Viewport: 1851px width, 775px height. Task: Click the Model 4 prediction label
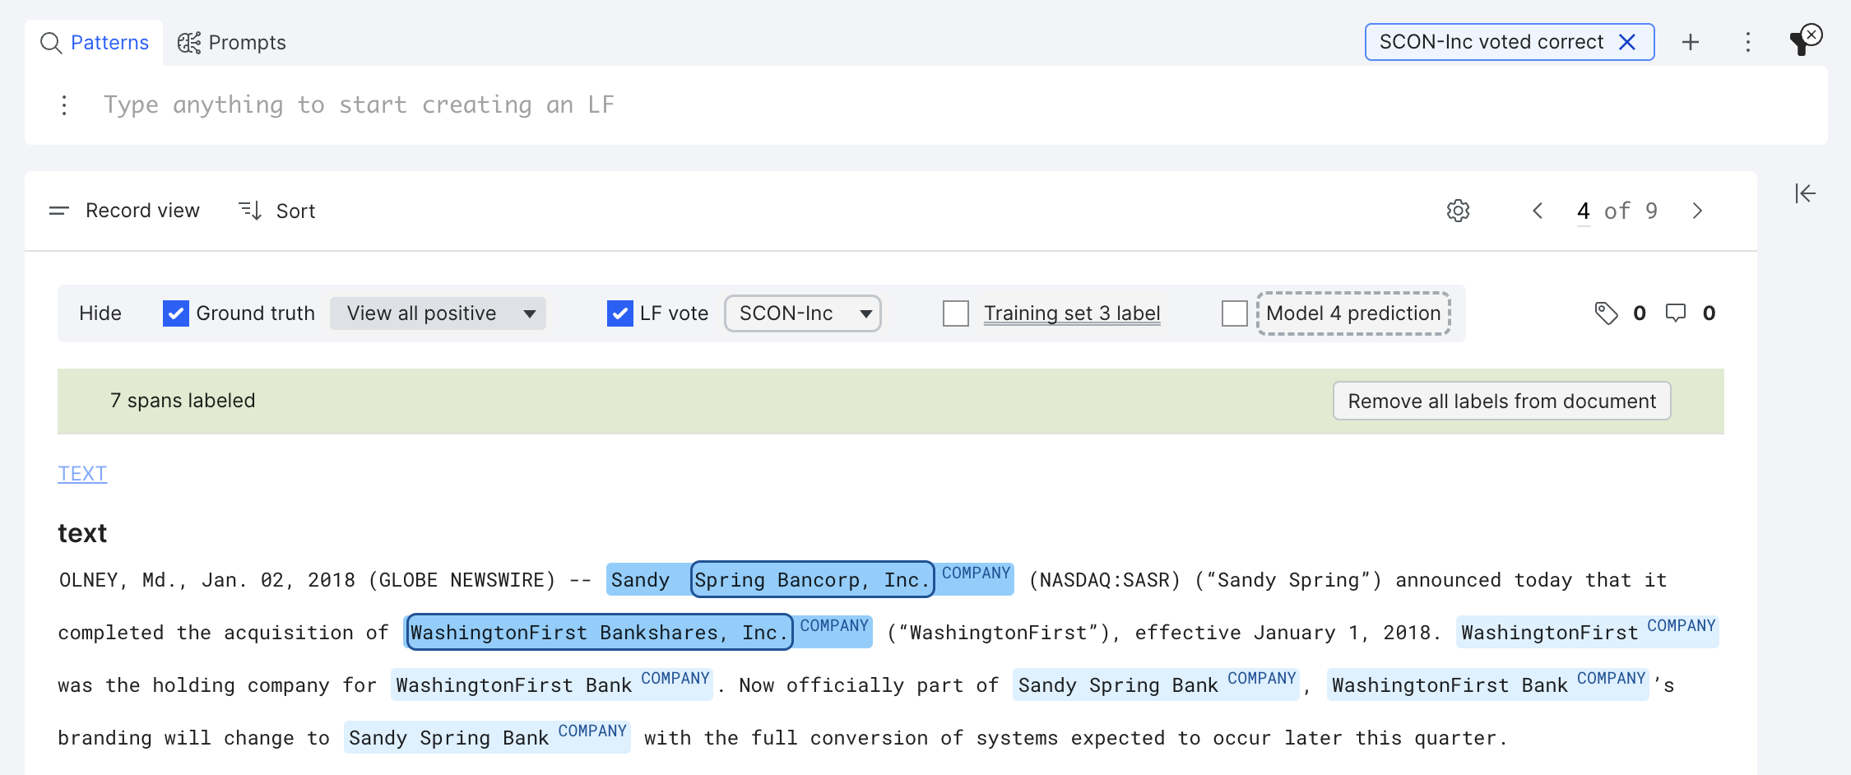(1353, 313)
